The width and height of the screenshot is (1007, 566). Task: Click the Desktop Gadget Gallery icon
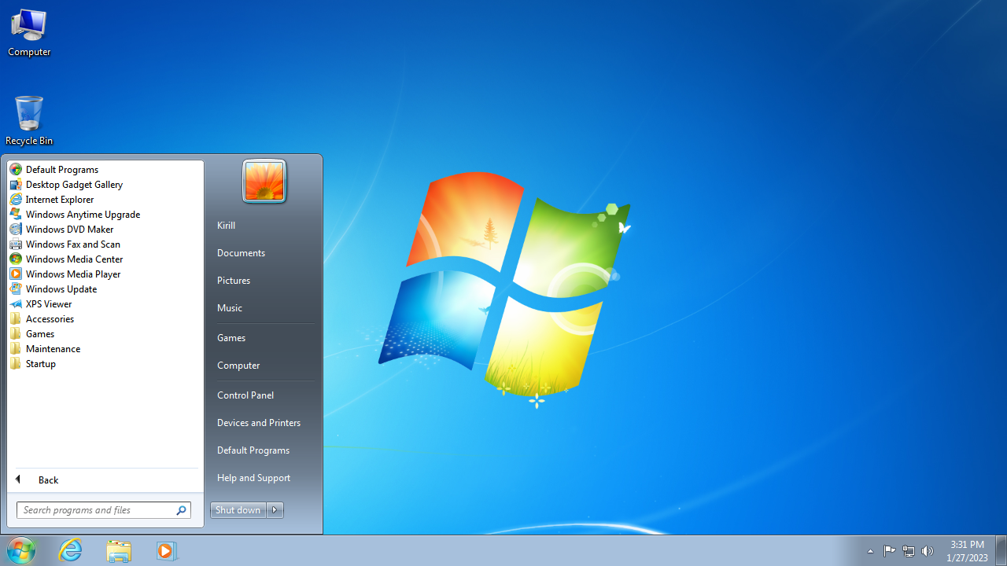coord(16,185)
